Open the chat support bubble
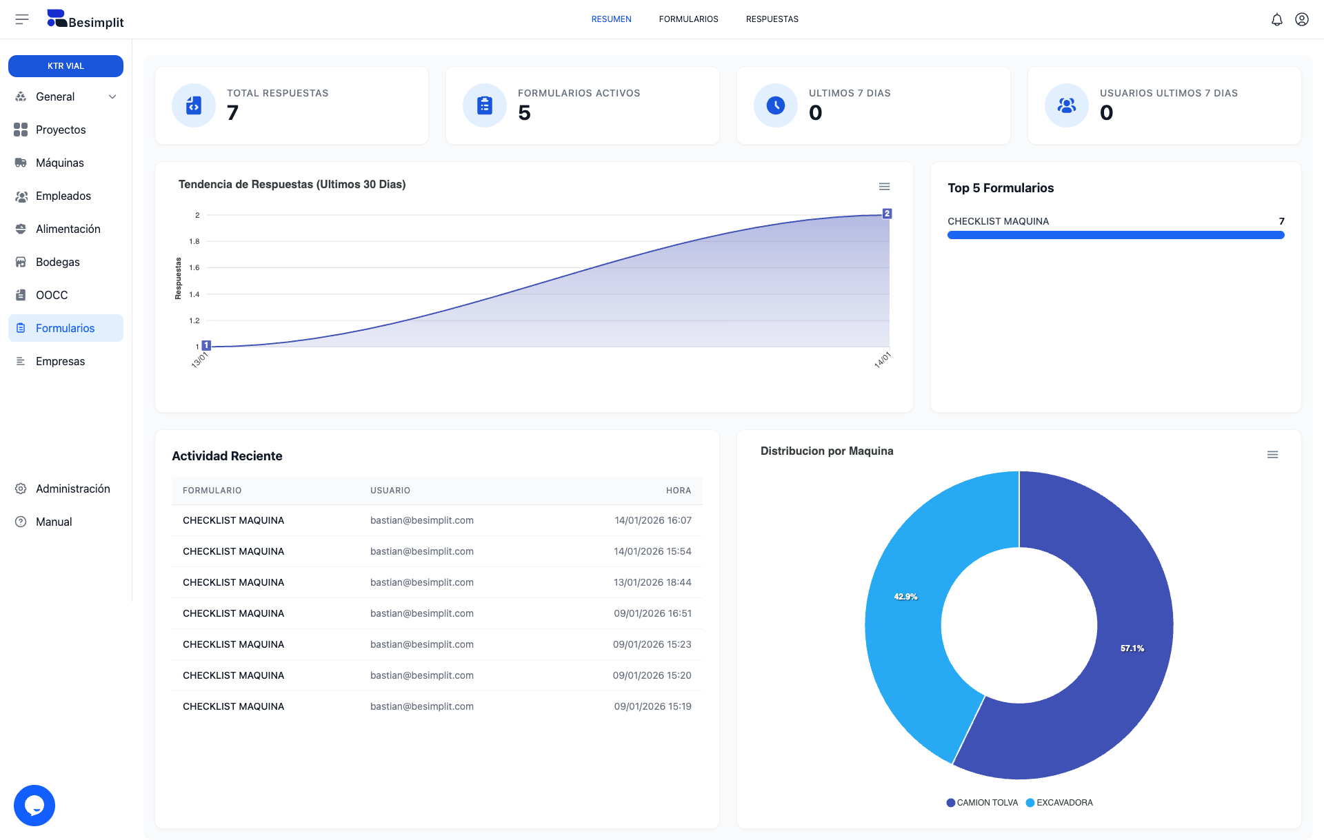The image size is (1324, 840). 34,805
